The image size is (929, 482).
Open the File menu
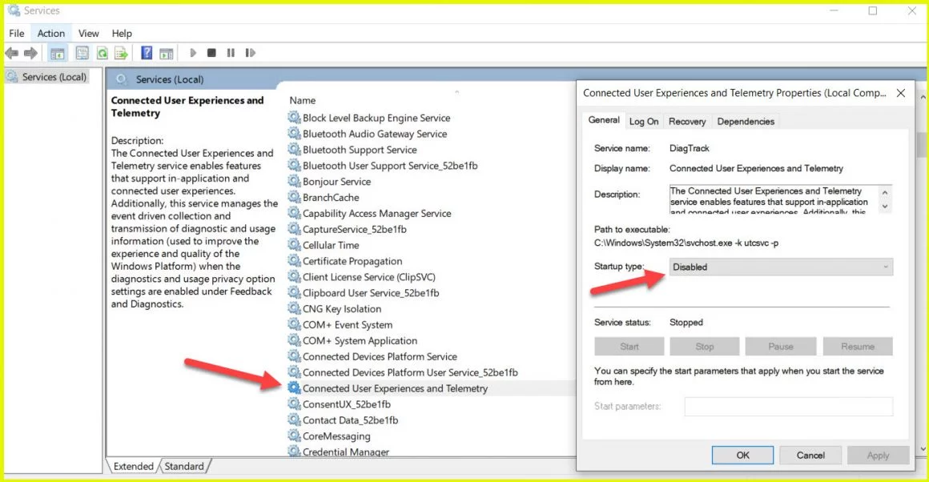[x=17, y=33]
